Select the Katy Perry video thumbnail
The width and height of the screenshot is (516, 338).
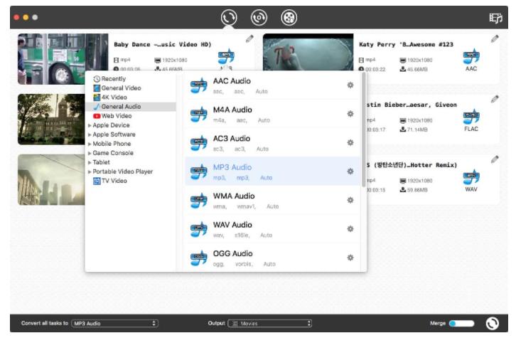(x=308, y=52)
